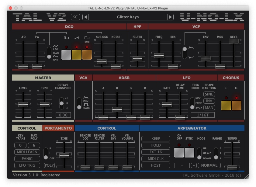This screenshot has height=187, width=256.
Task: Switch off Chorus II button
Action: pyautogui.click(x=237, y=106)
